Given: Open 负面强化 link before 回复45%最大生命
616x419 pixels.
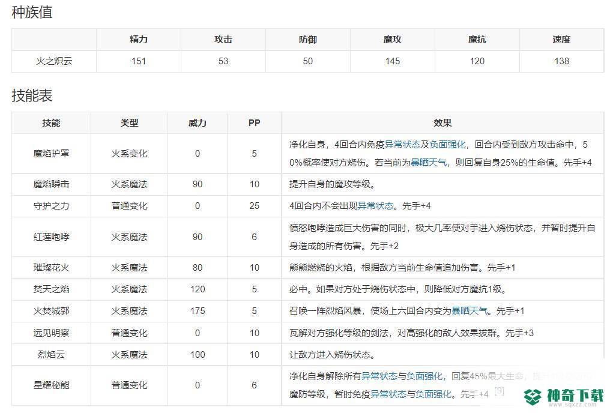Looking at the screenshot, I should pos(424,376).
